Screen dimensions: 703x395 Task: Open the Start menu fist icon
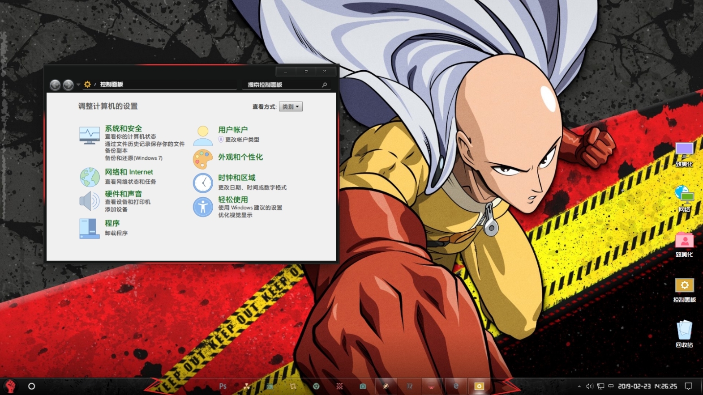(10, 386)
